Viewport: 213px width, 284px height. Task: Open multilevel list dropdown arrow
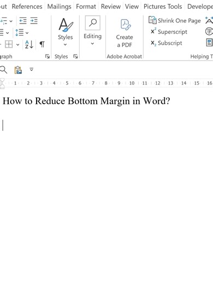(x=11, y=21)
